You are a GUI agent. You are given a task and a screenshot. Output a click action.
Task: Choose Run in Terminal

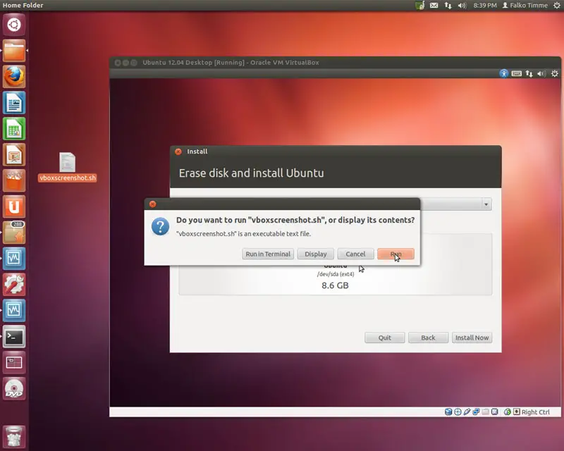pos(268,254)
